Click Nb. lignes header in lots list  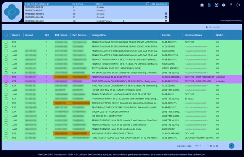click(x=77, y=4)
